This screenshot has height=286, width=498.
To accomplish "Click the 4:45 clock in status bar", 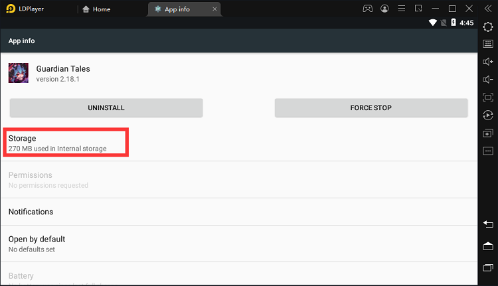I will tap(467, 23).
